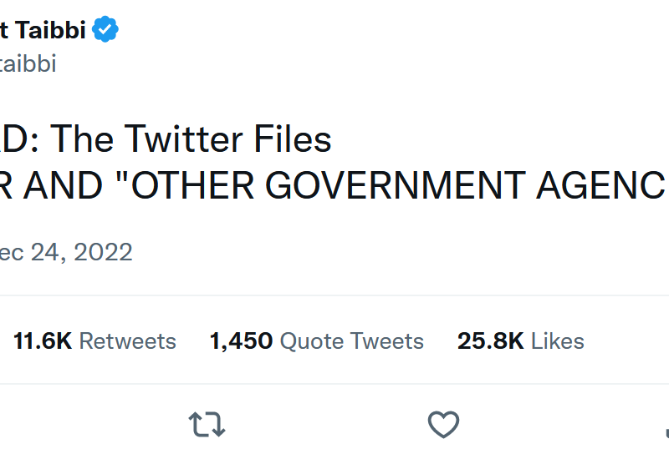This screenshot has width=669, height=459.
Task: Select the bold 11.6K count number
Action: click(x=43, y=340)
